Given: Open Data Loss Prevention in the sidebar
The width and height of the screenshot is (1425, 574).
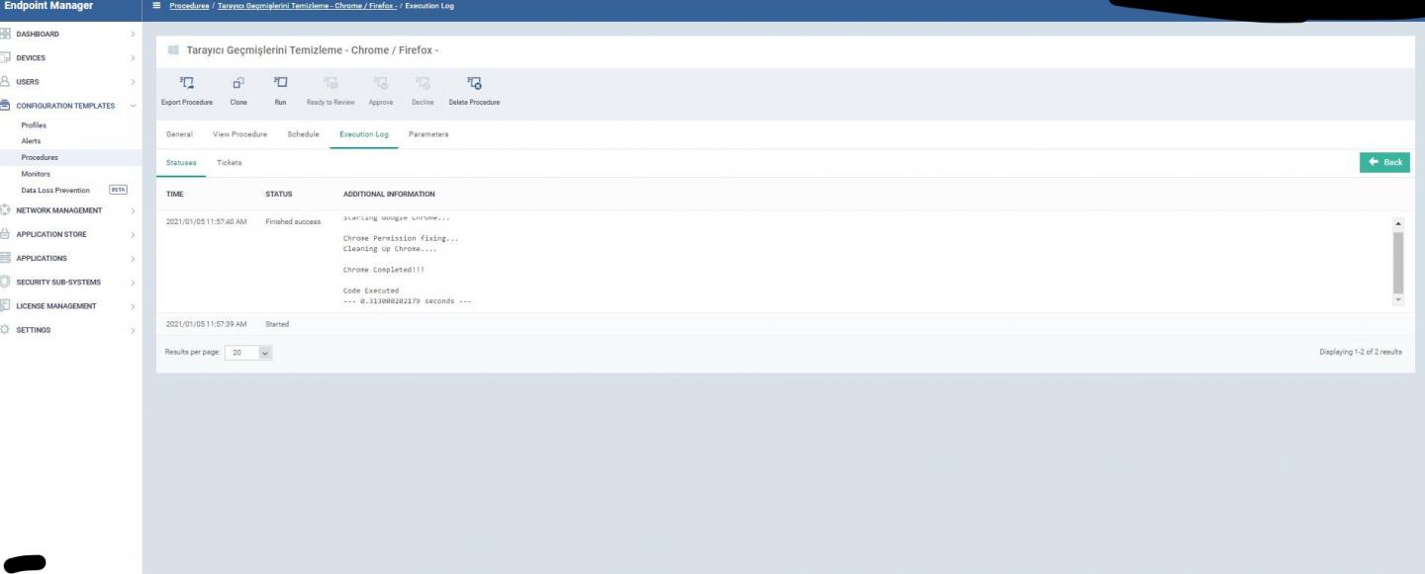Looking at the screenshot, I should coord(55,190).
